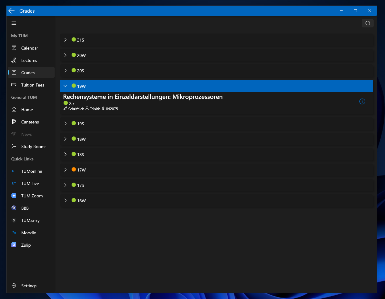Viewport: 385px width, 299px height.
Task: Open the TUMonline quick link
Action: (31, 171)
